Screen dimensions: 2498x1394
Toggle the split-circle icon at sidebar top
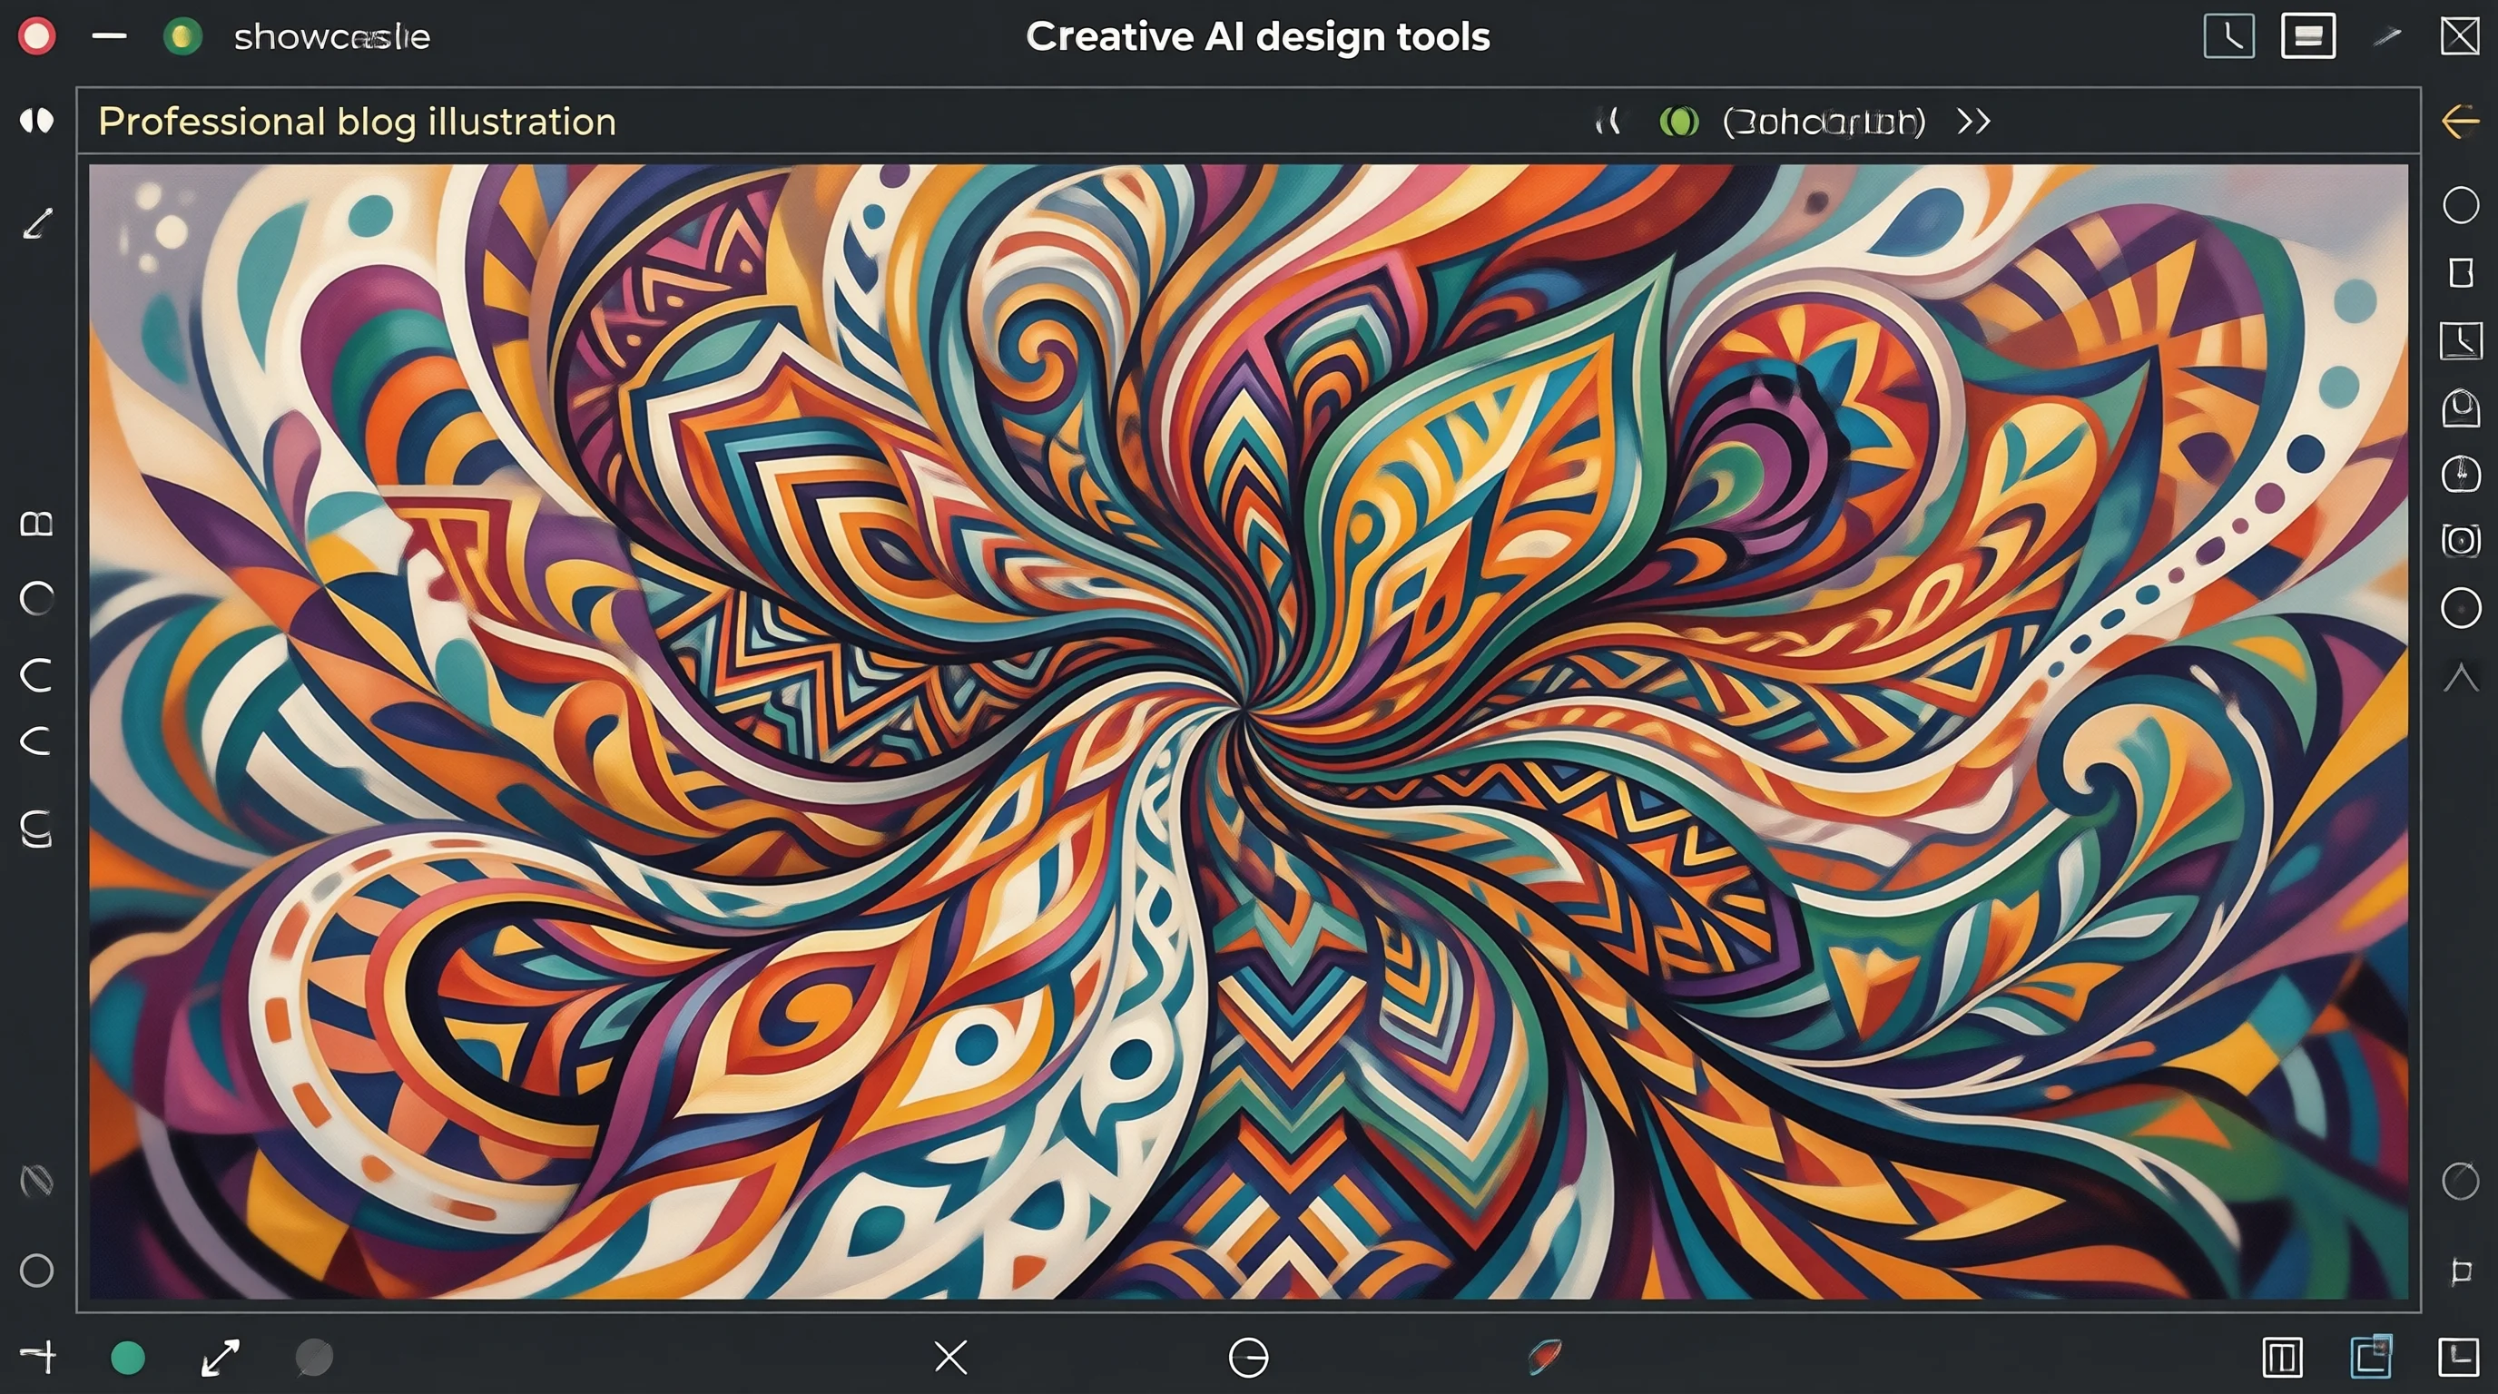37,120
